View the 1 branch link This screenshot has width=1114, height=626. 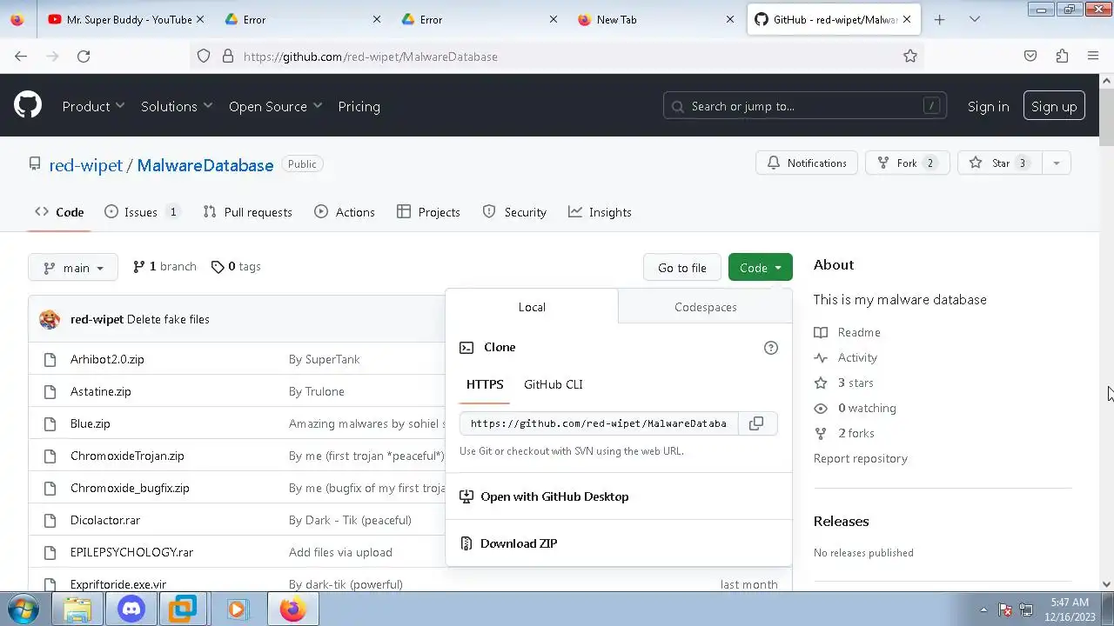click(x=165, y=267)
